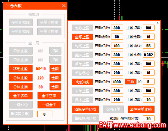The width and height of the screenshot is (168, 131).
Task: Enable 金额止盈 mode in settings popup
Action: (82, 37)
